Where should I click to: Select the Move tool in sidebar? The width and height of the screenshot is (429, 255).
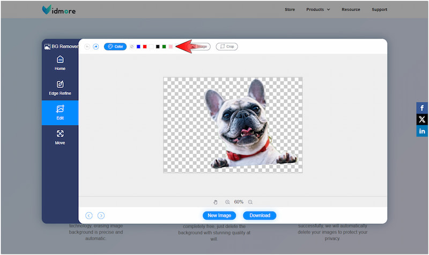(x=60, y=137)
